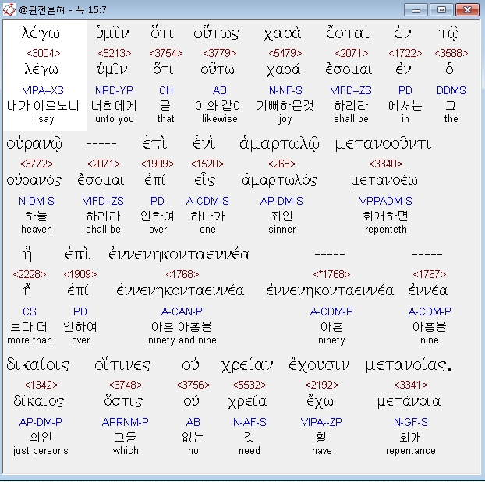Click Strong's number <3772>
Viewport: 485px width, 482px height.
37,164
